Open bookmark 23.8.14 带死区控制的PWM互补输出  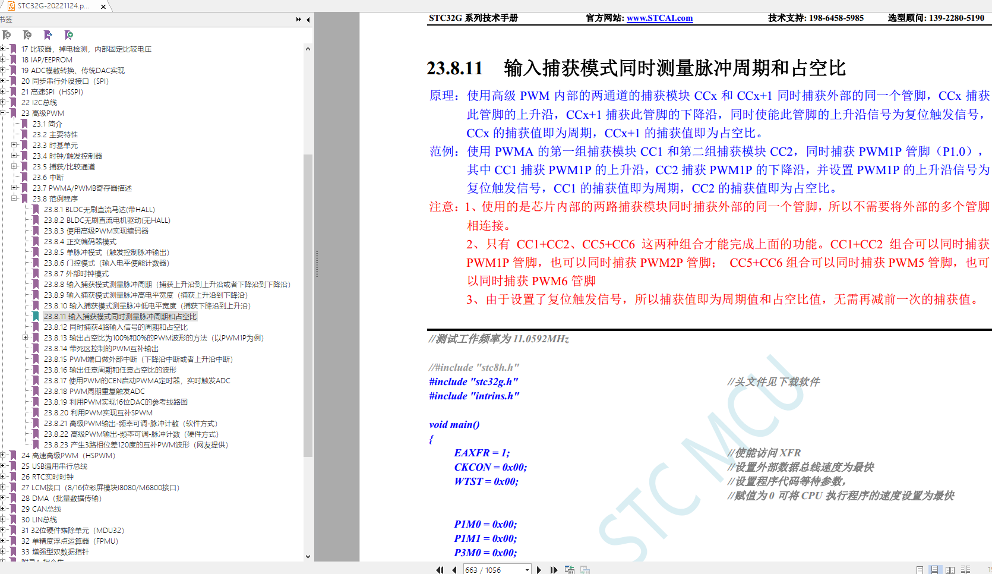point(102,349)
